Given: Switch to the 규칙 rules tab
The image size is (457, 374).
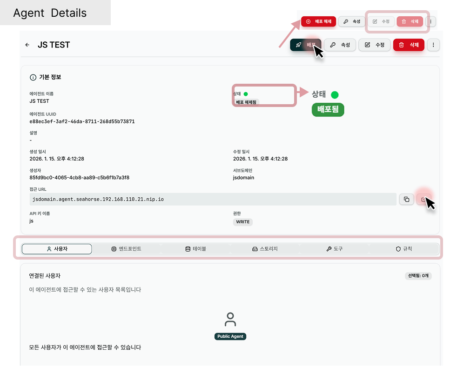Looking at the screenshot, I should point(403,249).
